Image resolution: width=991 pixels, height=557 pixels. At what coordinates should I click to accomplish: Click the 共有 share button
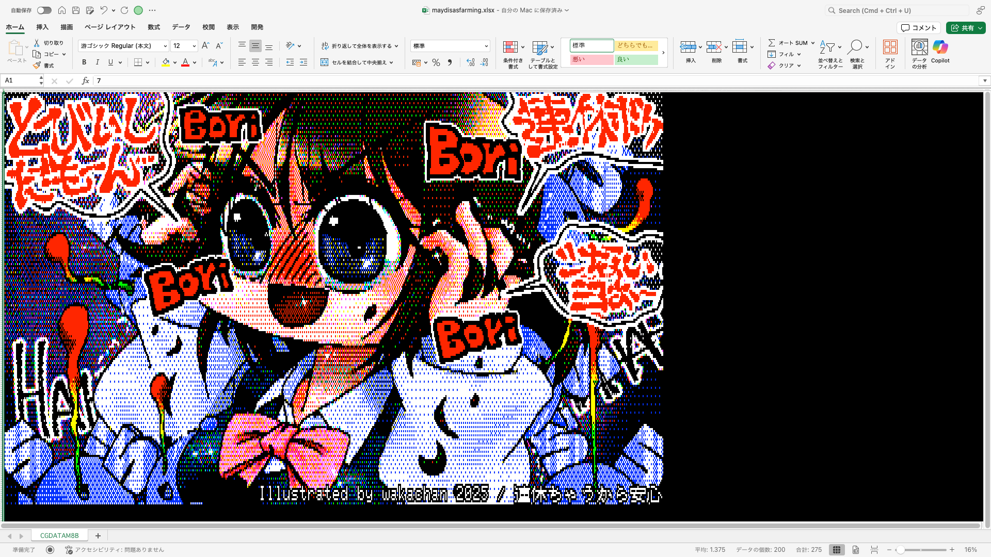tap(965, 28)
